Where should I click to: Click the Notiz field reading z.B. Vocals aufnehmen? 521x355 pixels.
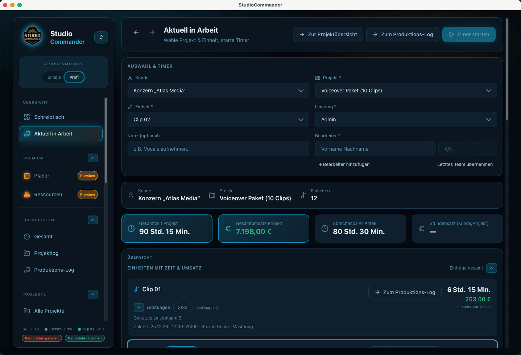coord(218,149)
